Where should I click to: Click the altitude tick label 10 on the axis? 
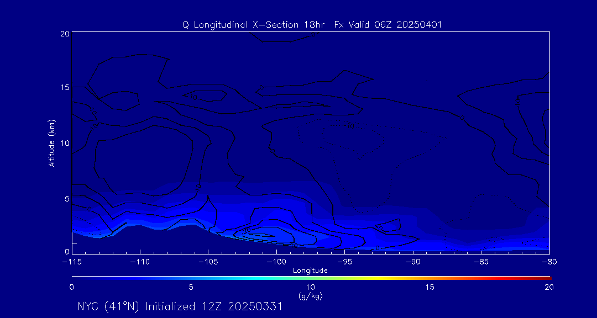click(64, 143)
